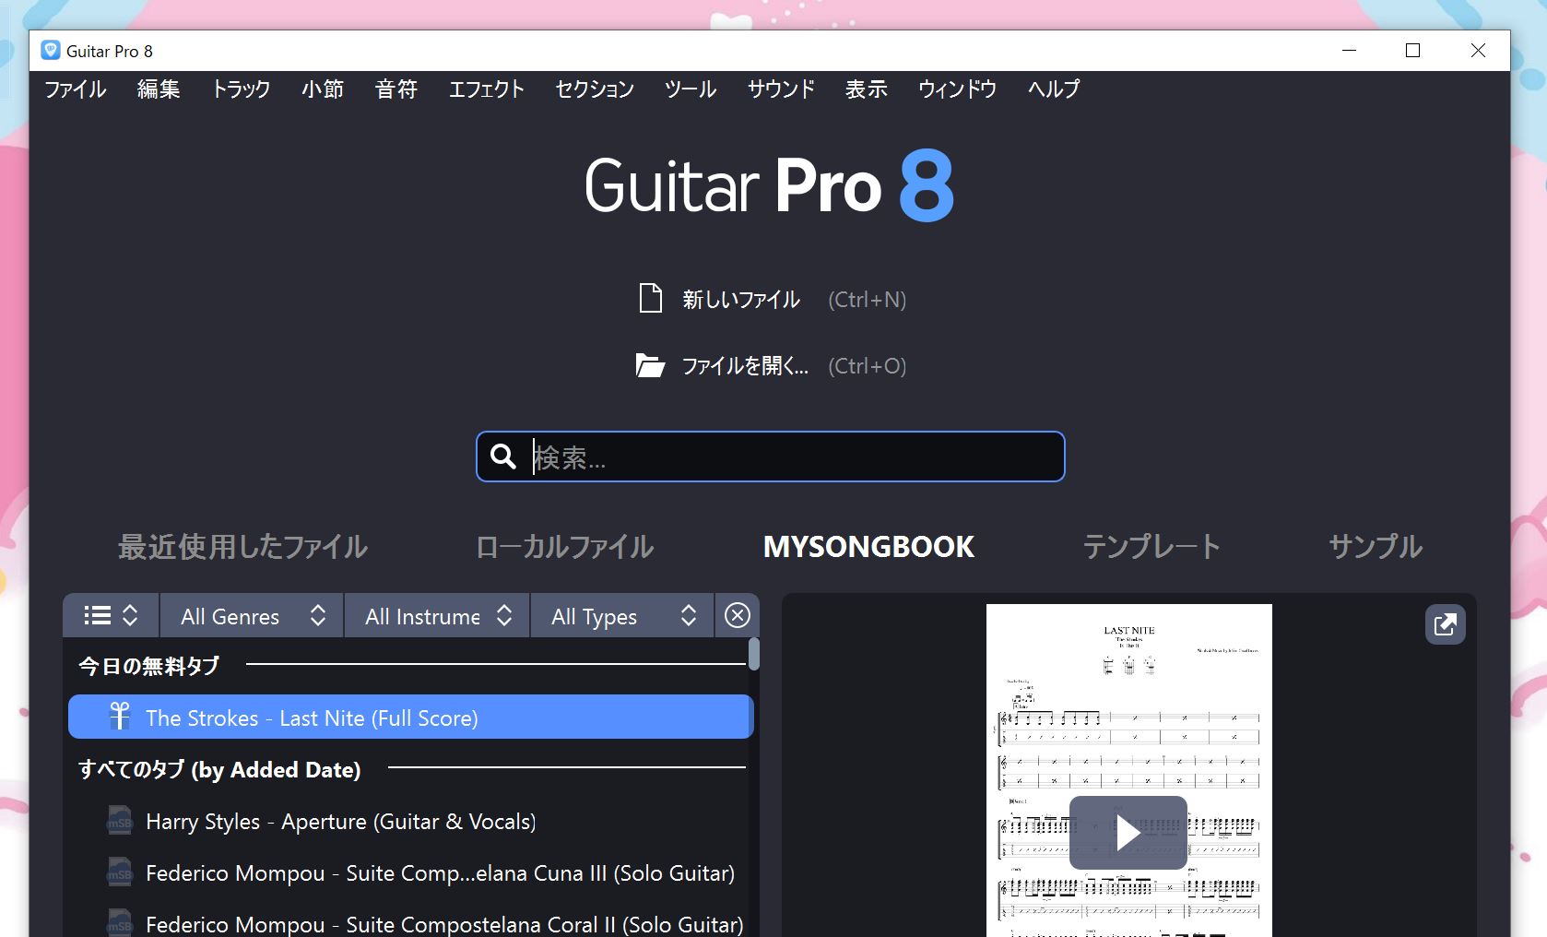
Task: Open the list sort order dropdown
Action: [111, 615]
